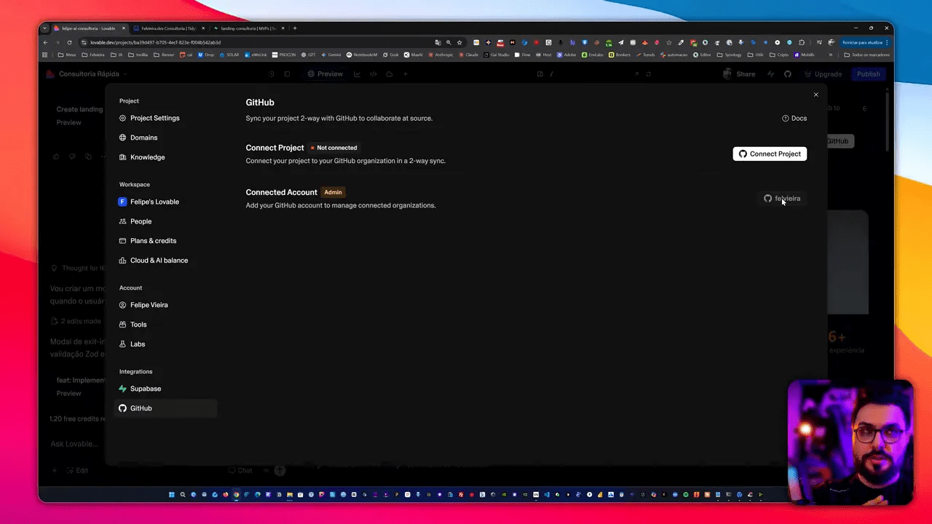Screen dimensions: 932x524
Task: Bookmark this page with the star icon
Action: coord(459,42)
